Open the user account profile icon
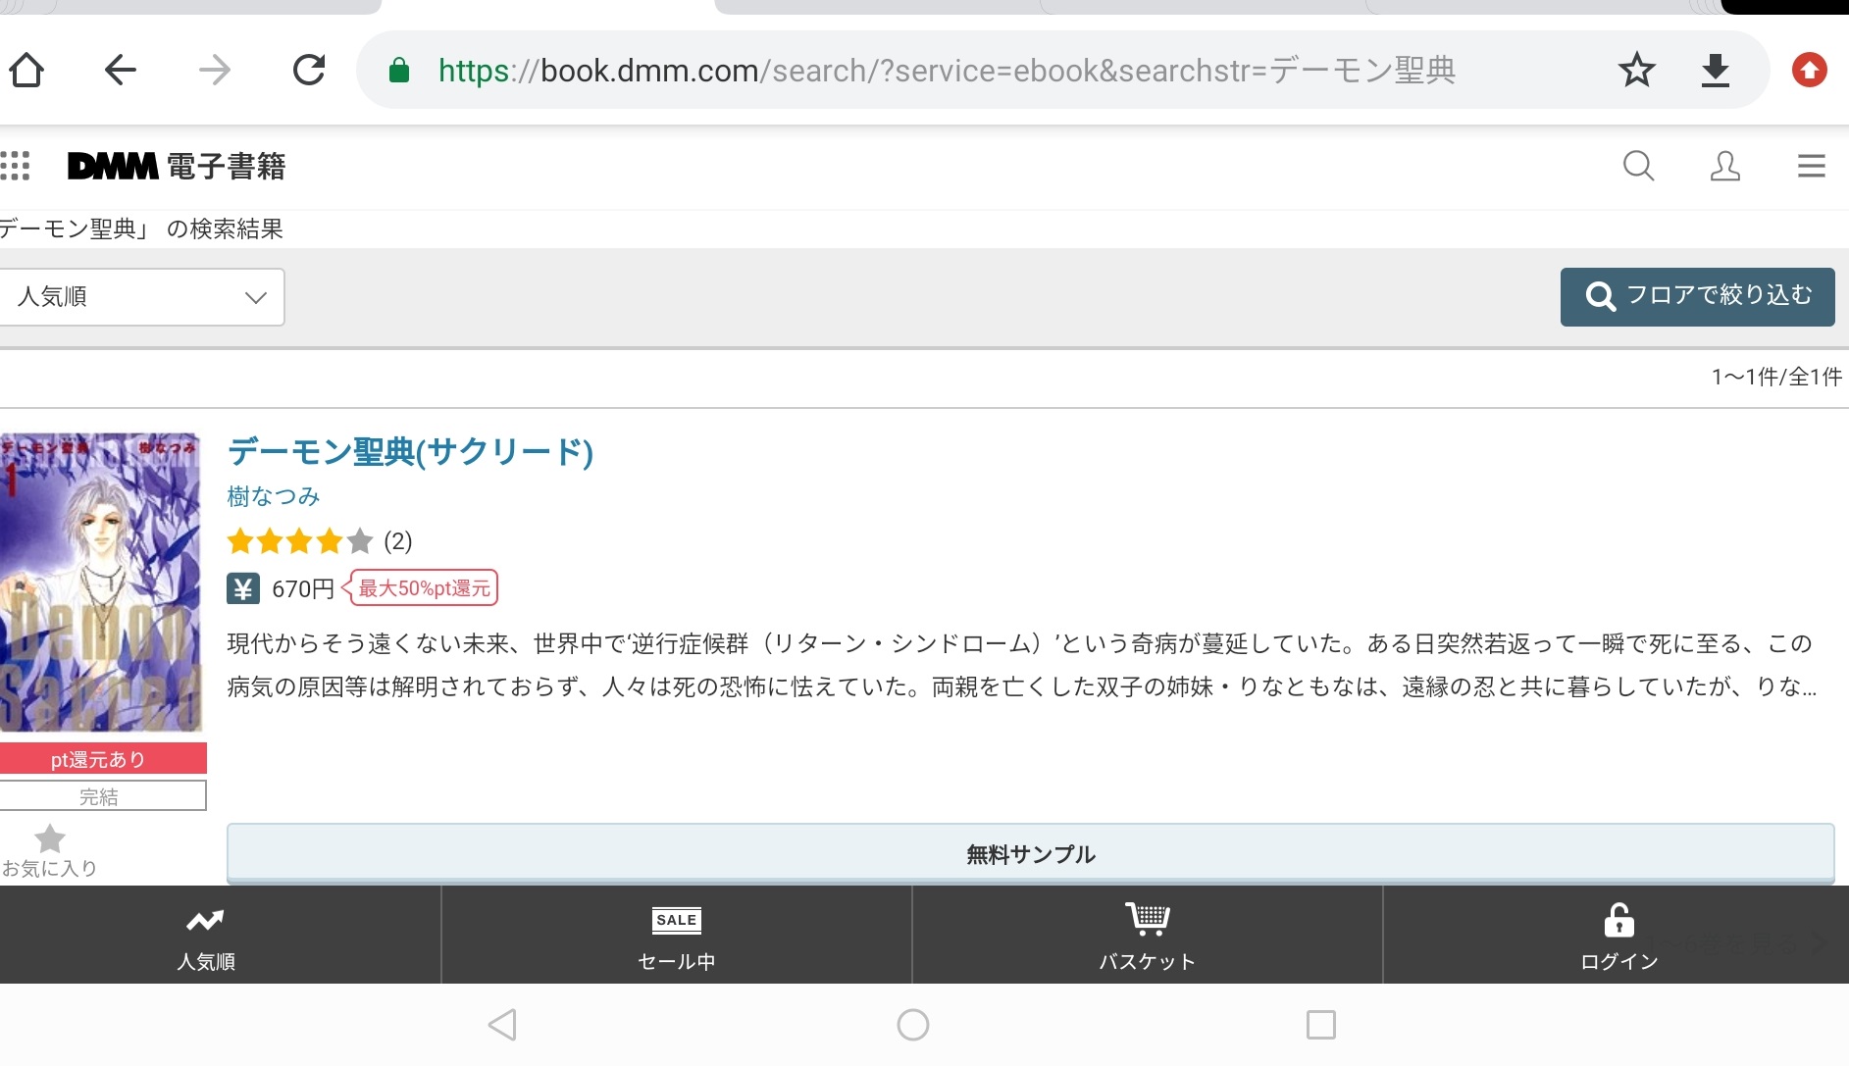1849x1066 pixels. (x=1724, y=166)
